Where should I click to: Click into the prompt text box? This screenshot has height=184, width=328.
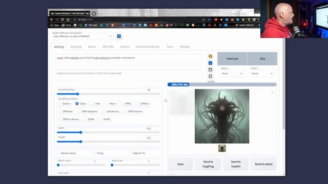click(x=129, y=60)
